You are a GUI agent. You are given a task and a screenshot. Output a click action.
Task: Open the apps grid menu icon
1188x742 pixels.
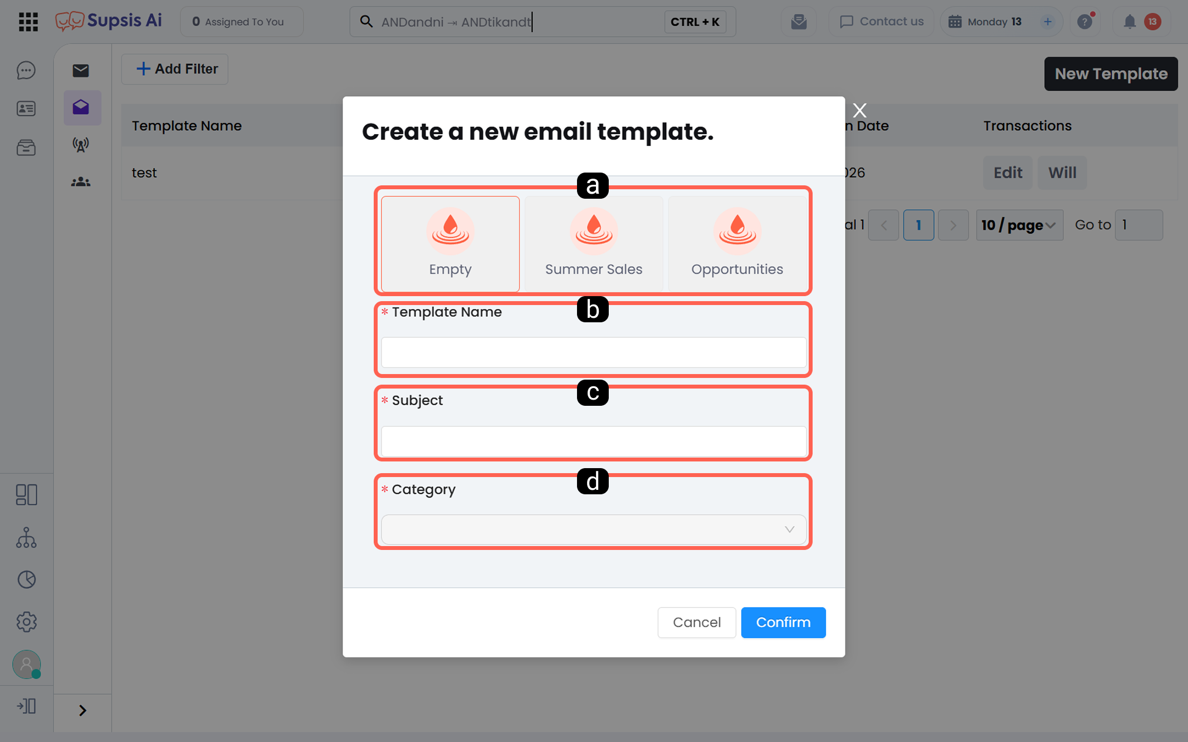point(28,22)
